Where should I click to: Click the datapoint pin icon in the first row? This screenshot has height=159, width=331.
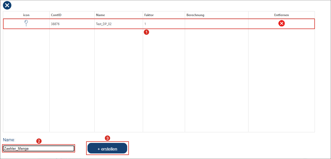26,23
